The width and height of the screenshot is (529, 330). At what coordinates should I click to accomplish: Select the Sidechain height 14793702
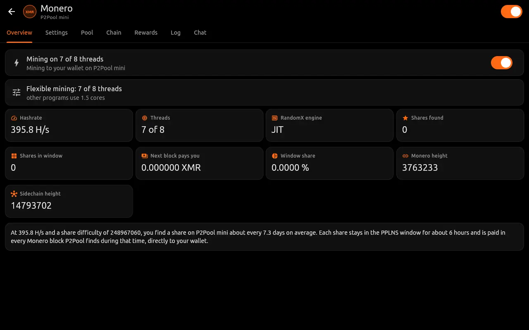(31, 205)
